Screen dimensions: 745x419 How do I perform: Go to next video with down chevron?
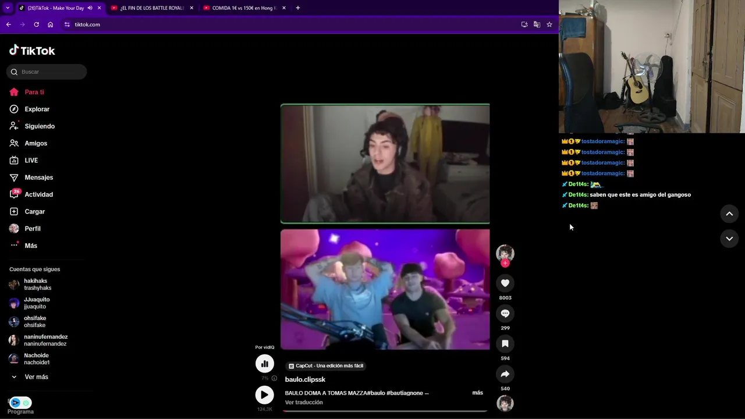click(x=729, y=239)
